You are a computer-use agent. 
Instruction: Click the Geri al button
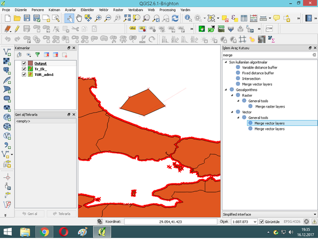point(30,214)
